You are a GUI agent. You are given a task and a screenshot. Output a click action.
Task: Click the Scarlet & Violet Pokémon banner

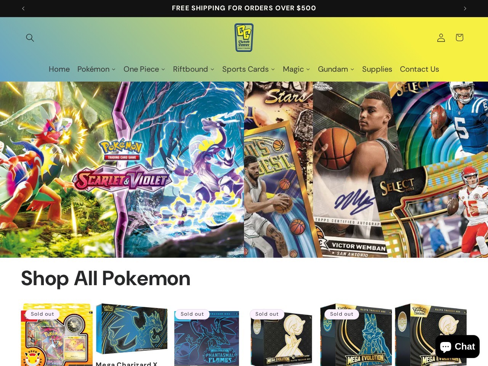[x=122, y=170]
